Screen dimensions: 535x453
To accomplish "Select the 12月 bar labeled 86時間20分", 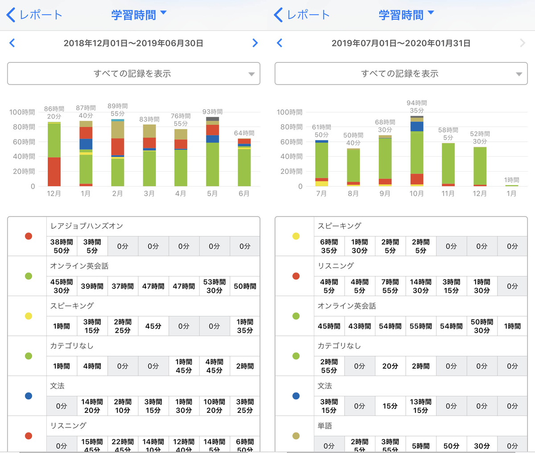I will click(54, 154).
